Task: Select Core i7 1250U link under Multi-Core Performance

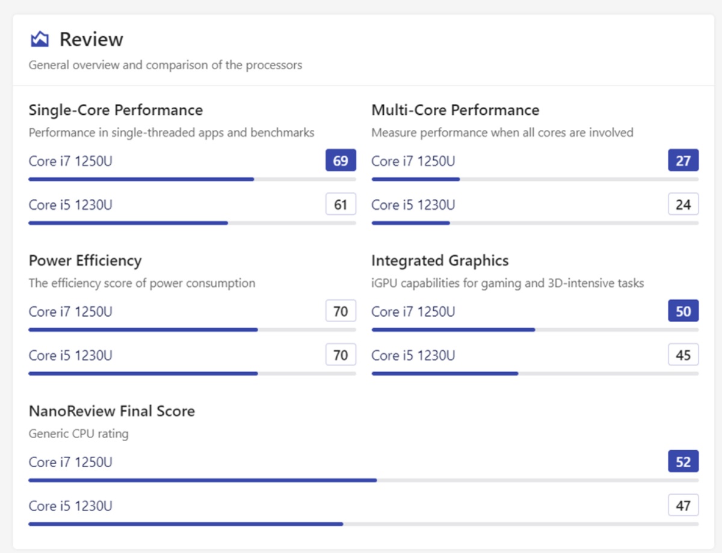Action: tap(413, 161)
